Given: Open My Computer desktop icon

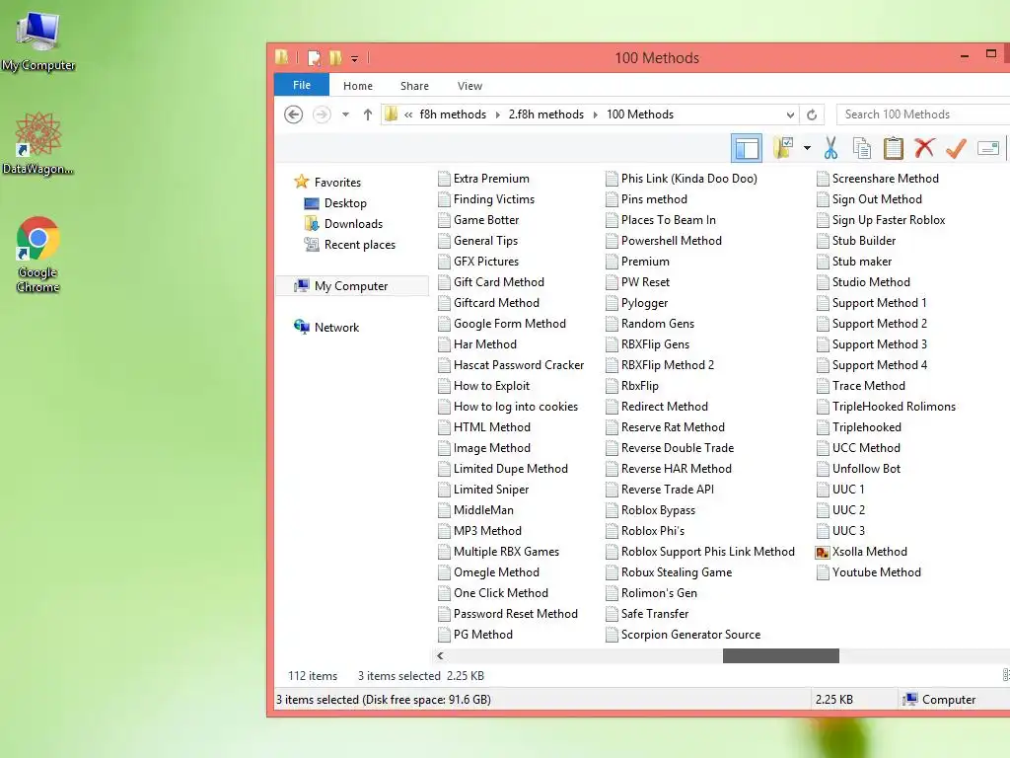Looking at the screenshot, I should pyautogui.click(x=38, y=39).
